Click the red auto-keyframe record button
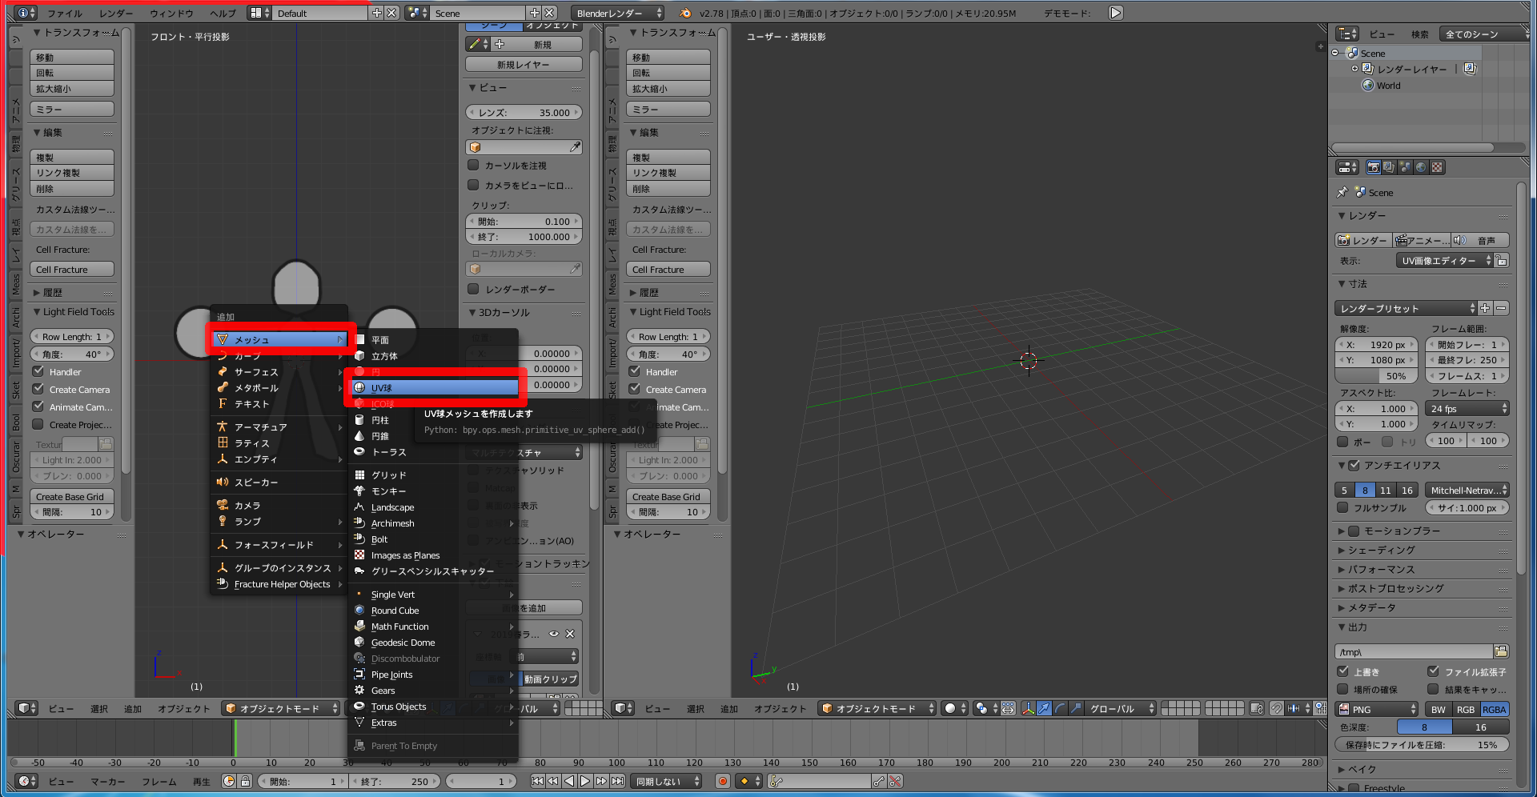1537x797 pixels. tap(723, 781)
